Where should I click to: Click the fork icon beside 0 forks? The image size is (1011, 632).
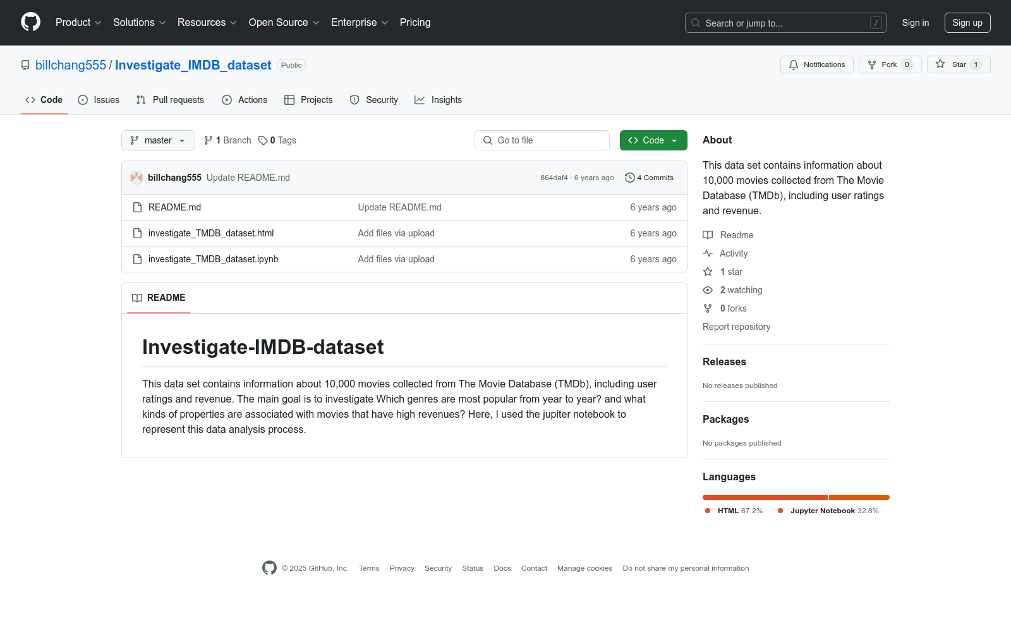[708, 308]
